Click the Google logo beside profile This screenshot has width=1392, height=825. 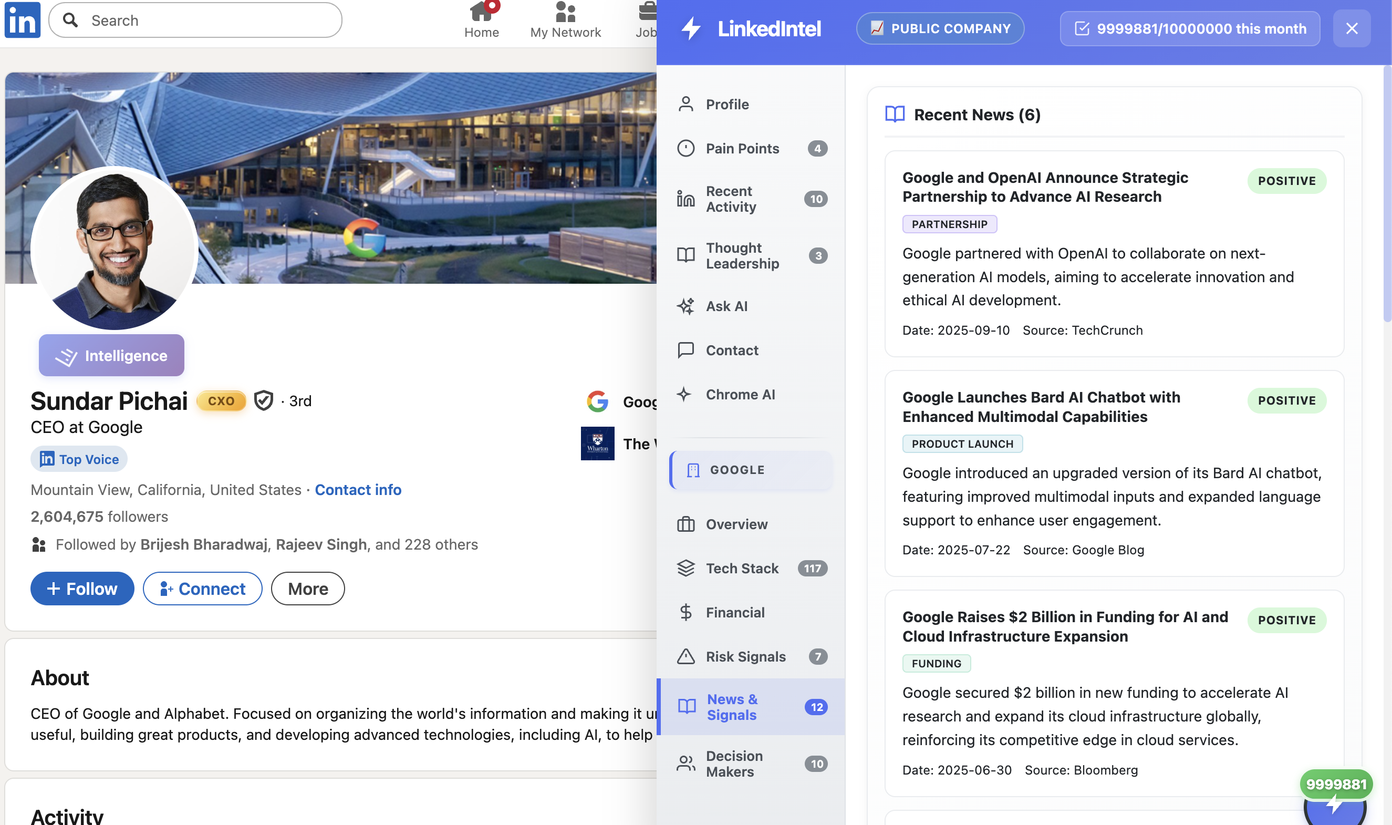pos(597,401)
